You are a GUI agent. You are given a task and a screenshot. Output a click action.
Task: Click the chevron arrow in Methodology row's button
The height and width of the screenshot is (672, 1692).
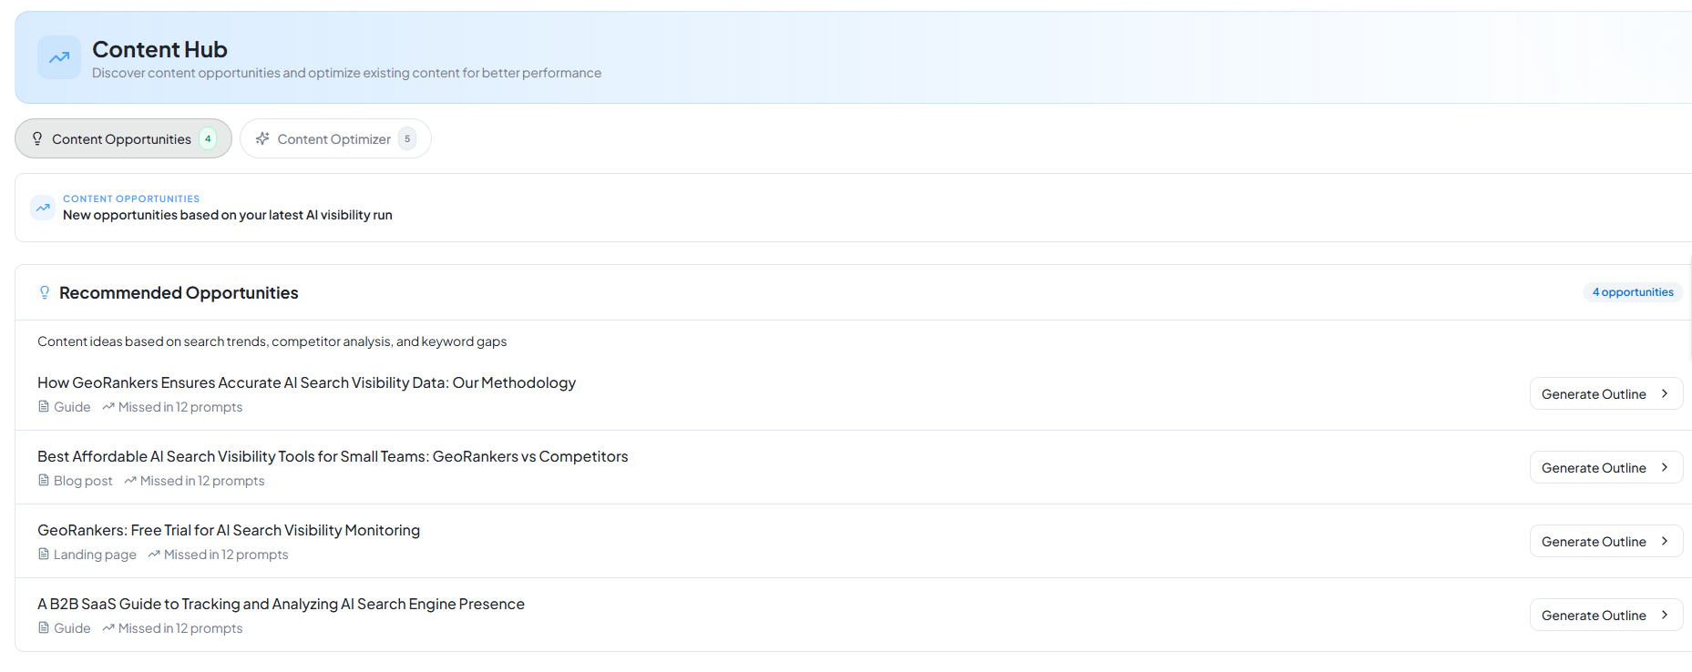click(x=1665, y=393)
